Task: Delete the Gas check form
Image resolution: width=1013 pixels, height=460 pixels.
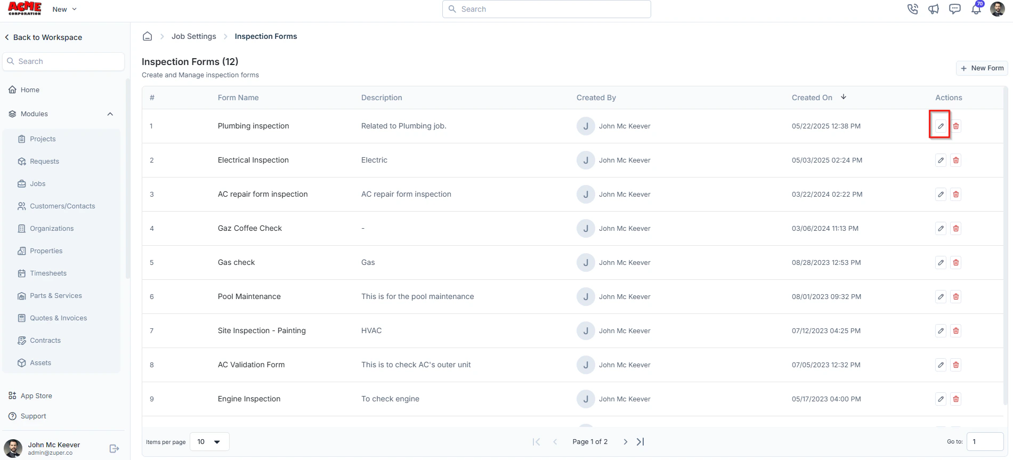Action: click(x=956, y=263)
